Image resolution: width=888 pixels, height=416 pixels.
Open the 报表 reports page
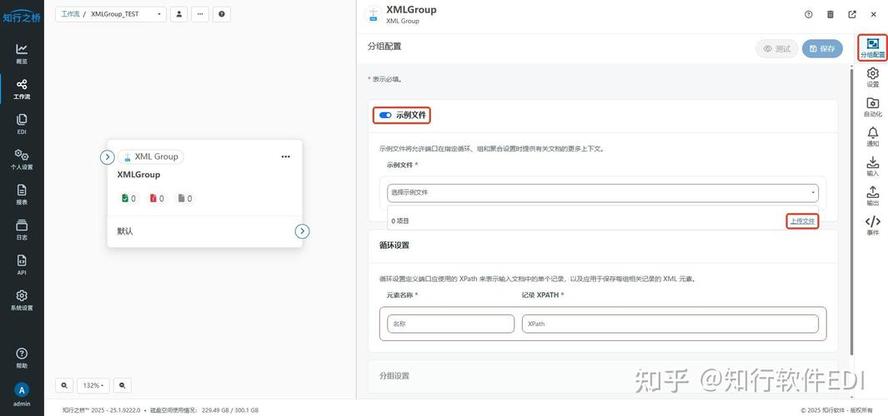point(22,195)
